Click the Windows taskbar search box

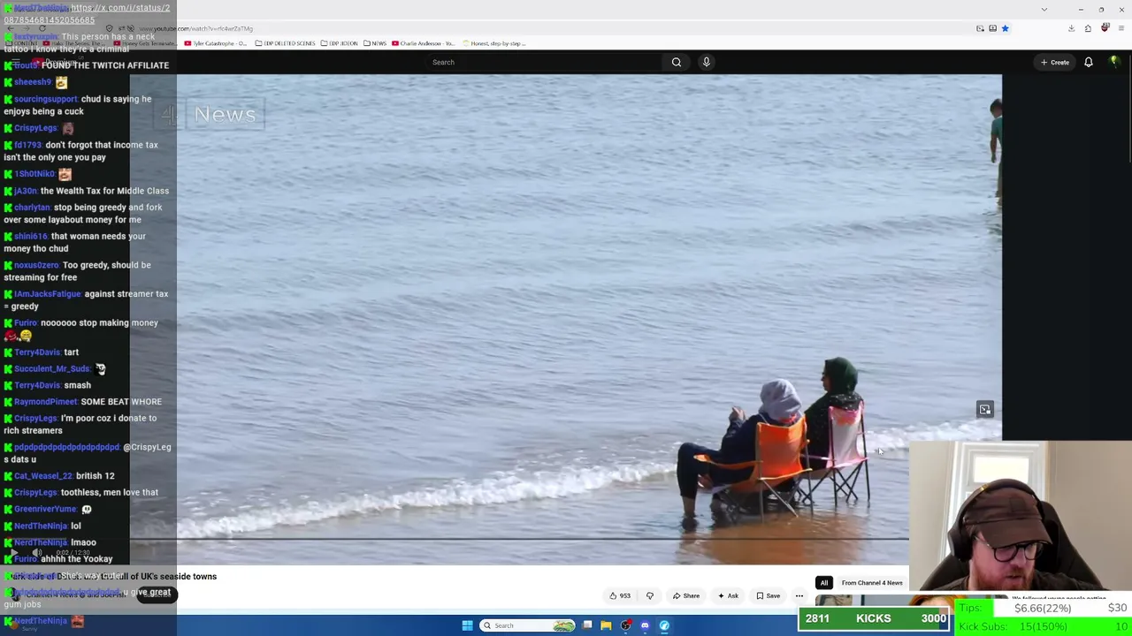pos(527,625)
